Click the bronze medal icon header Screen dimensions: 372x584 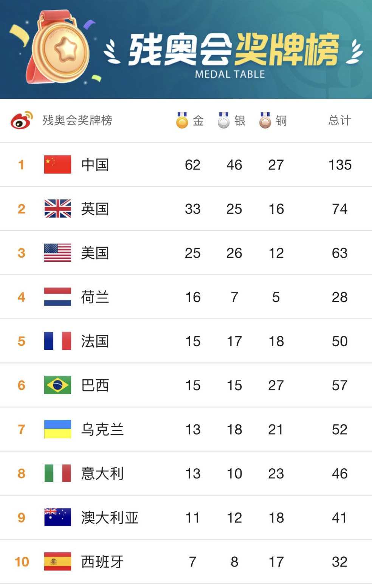(265, 121)
